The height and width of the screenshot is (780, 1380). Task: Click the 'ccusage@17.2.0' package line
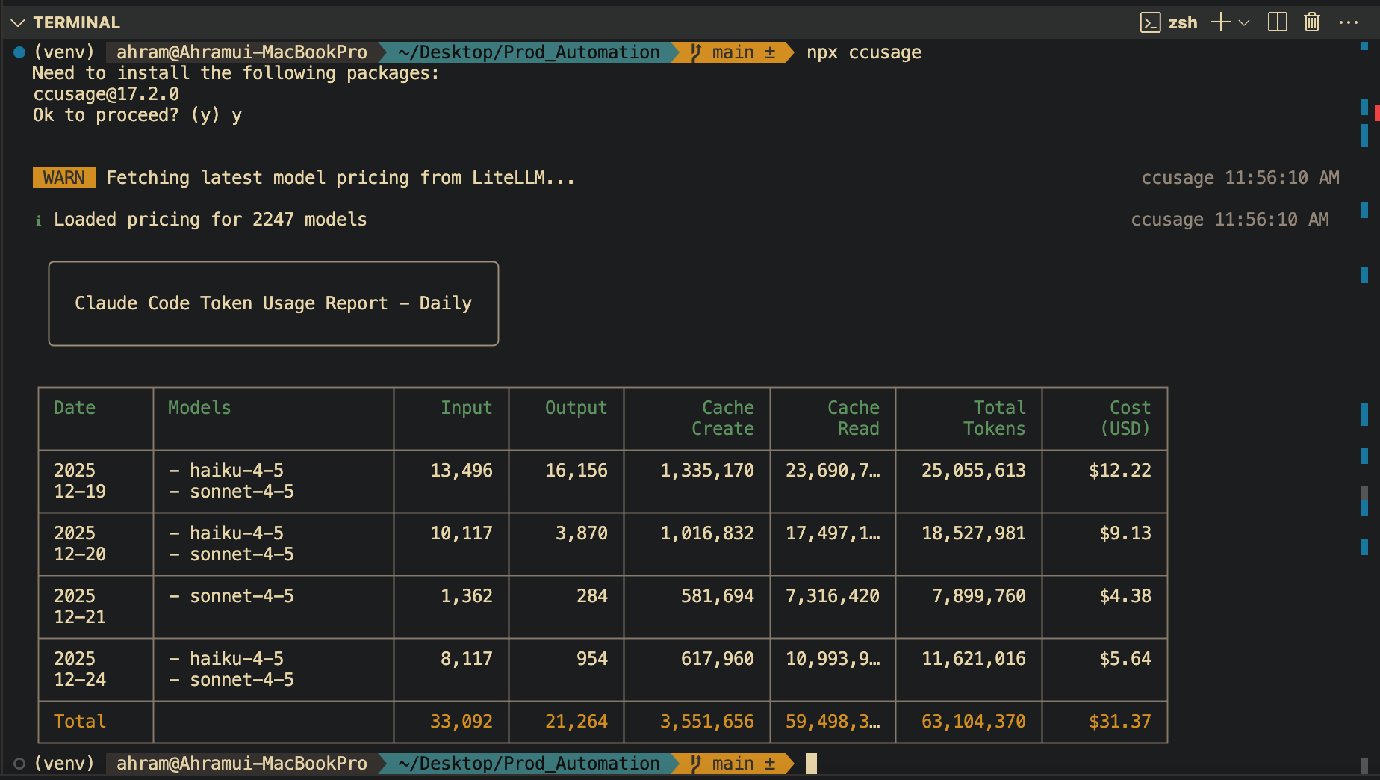pos(106,94)
